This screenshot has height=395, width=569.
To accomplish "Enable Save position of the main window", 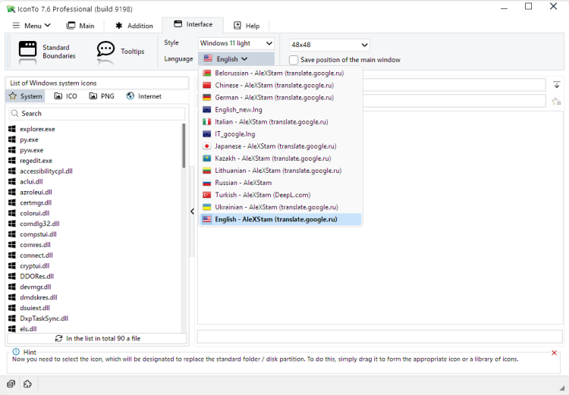I will tap(294, 60).
